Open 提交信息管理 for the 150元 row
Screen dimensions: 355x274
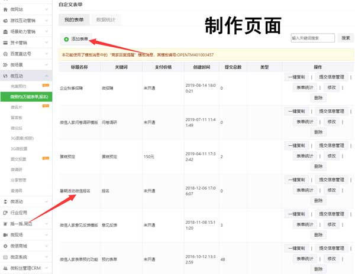331,145
